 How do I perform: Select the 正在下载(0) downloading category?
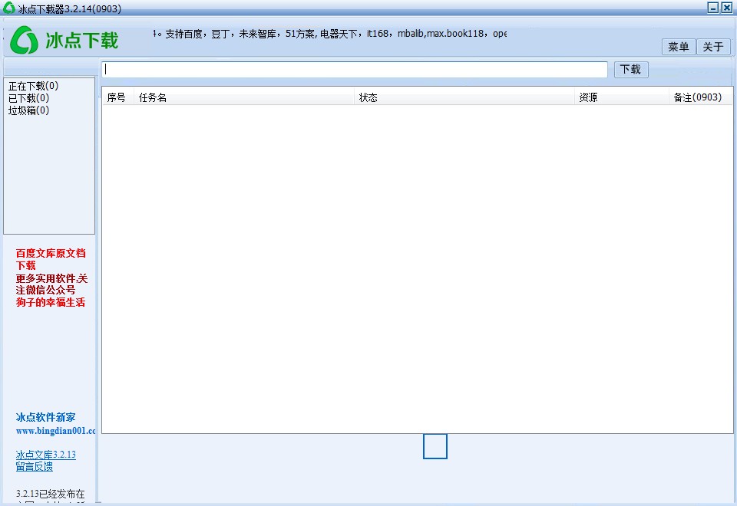(33, 86)
